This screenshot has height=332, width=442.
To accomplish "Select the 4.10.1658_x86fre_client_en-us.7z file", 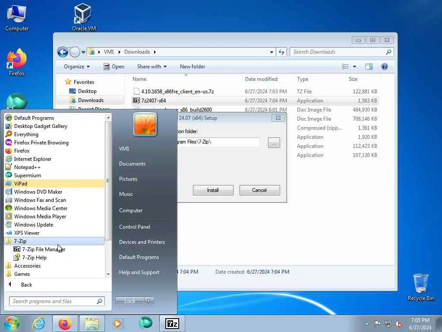I will [x=177, y=92].
